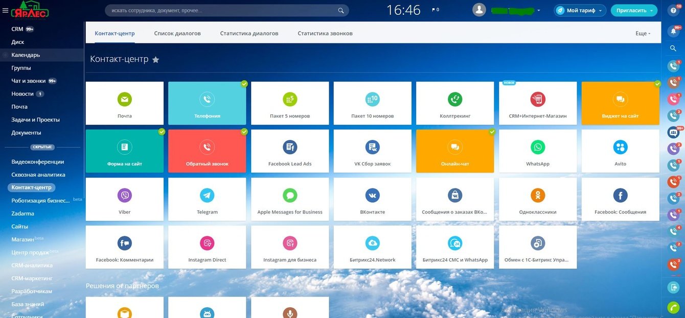Click the 16:46 clock display

click(403, 10)
